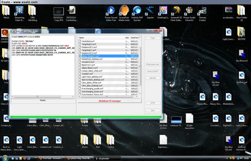Screen dimensions: 251x161
Task: Click the STOP button
Action: [153, 103]
